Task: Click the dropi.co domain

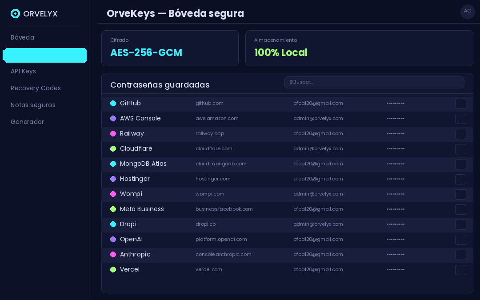Action: 206,224
